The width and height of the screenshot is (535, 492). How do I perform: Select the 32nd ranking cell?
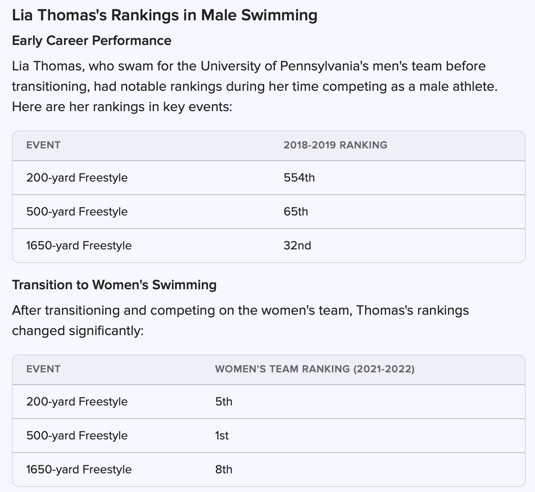click(x=297, y=245)
